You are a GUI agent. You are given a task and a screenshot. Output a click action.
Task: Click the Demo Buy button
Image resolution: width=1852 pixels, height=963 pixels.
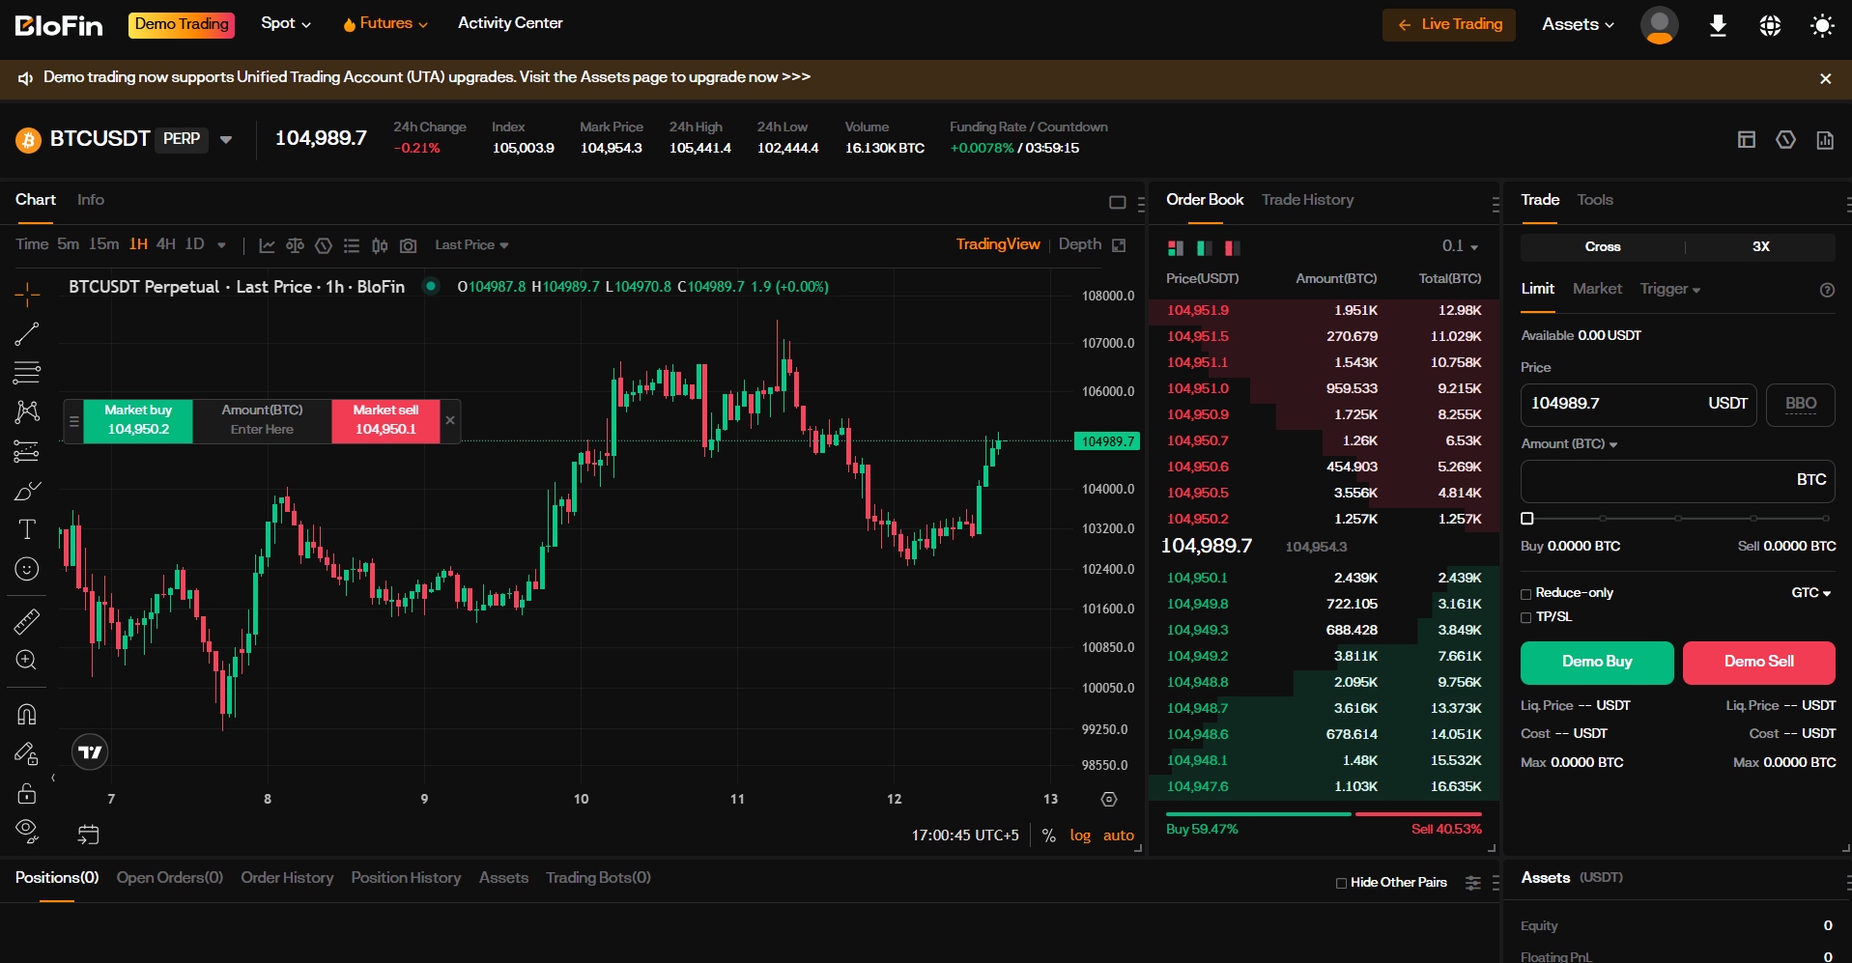click(1596, 663)
